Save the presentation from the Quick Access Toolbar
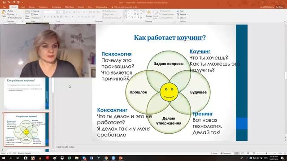Image resolution: width=287 pixels, height=161 pixels. pyautogui.click(x=4, y=2)
